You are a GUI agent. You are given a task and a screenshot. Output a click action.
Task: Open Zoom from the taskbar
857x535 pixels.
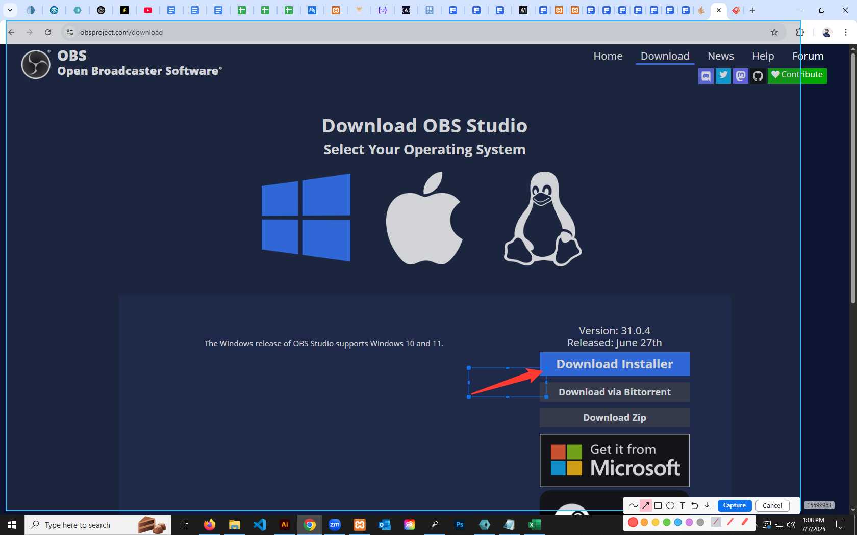tap(335, 525)
